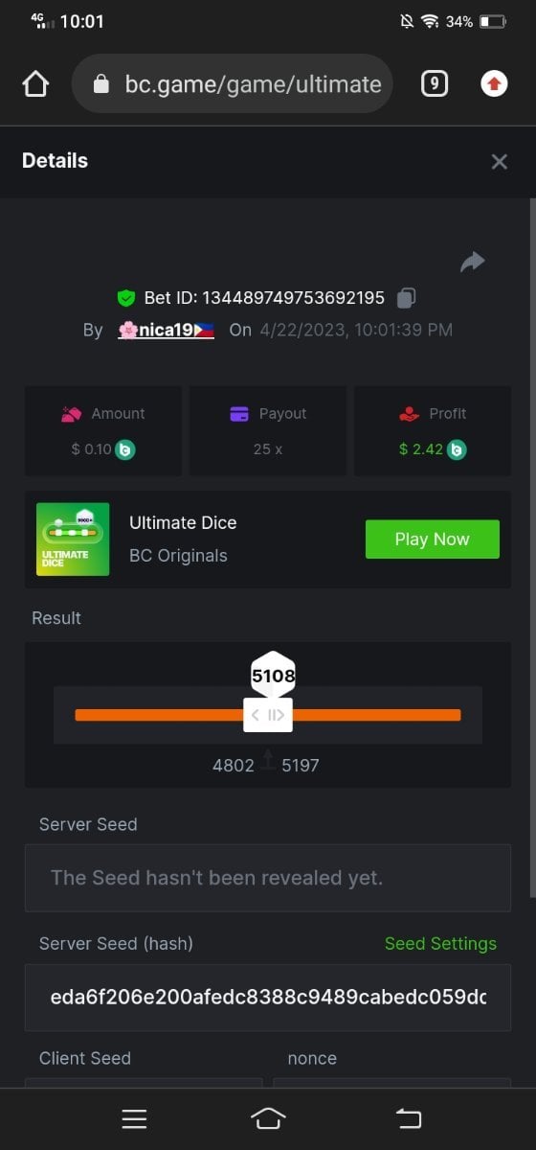Open Seed Settings
This screenshot has width=536, height=1150.
(x=440, y=944)
